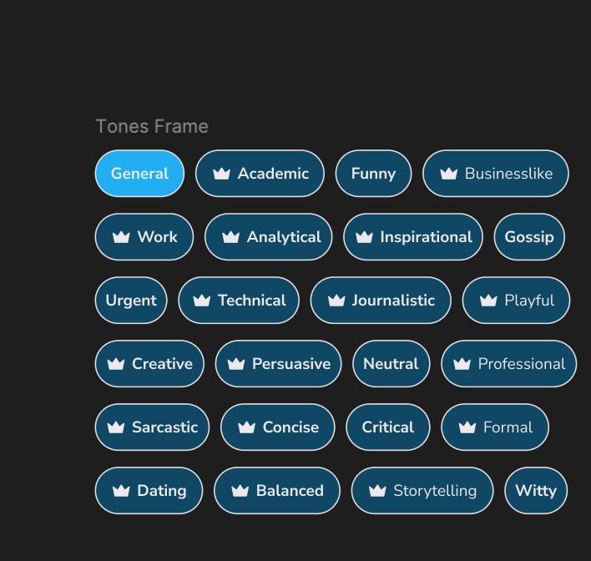Click the crown icon beside Businesslike

coord(448,174)
